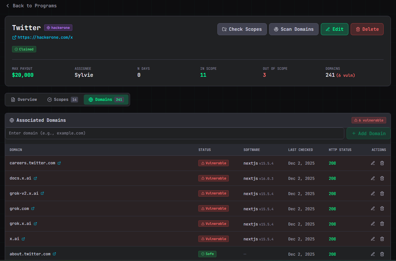This screenshot has height=261, width=396.
Task: Open x.ai external link icon
Action: tap(23, 239)
